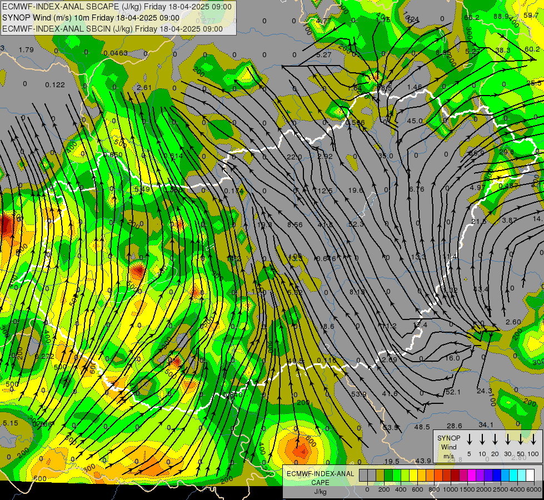
Task: Click the map value 3.87
Action: click(510, 220)
